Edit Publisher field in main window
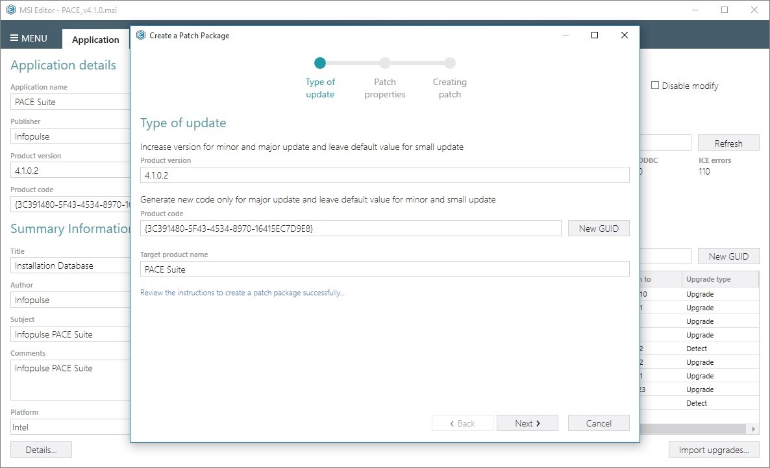The height and width of the screenshot is (468, 770). pos(70,136)
